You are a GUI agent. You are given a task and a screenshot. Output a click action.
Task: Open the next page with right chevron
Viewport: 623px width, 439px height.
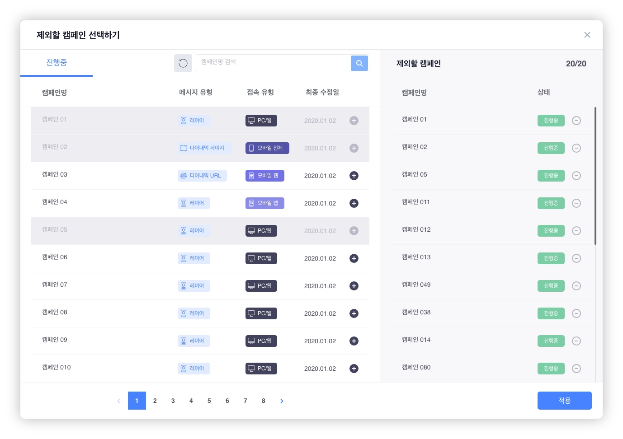coord(282,401)
